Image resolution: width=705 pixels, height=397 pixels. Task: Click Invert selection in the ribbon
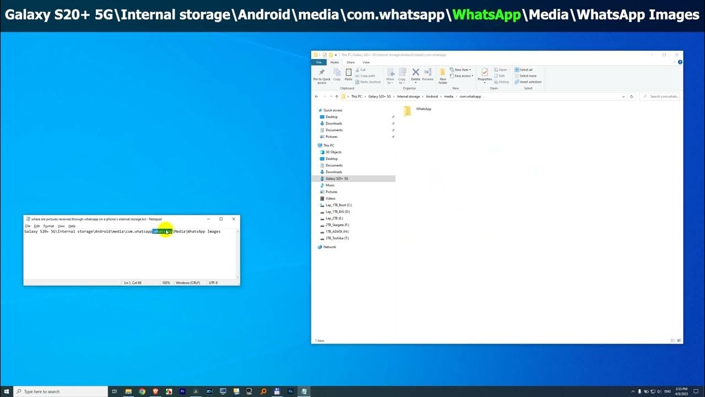[528, 82]
